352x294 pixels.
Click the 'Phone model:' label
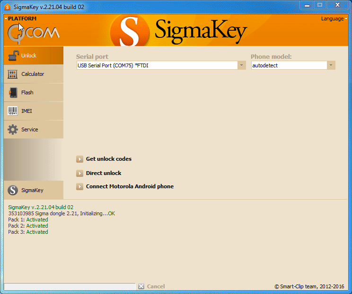[271, 57]
